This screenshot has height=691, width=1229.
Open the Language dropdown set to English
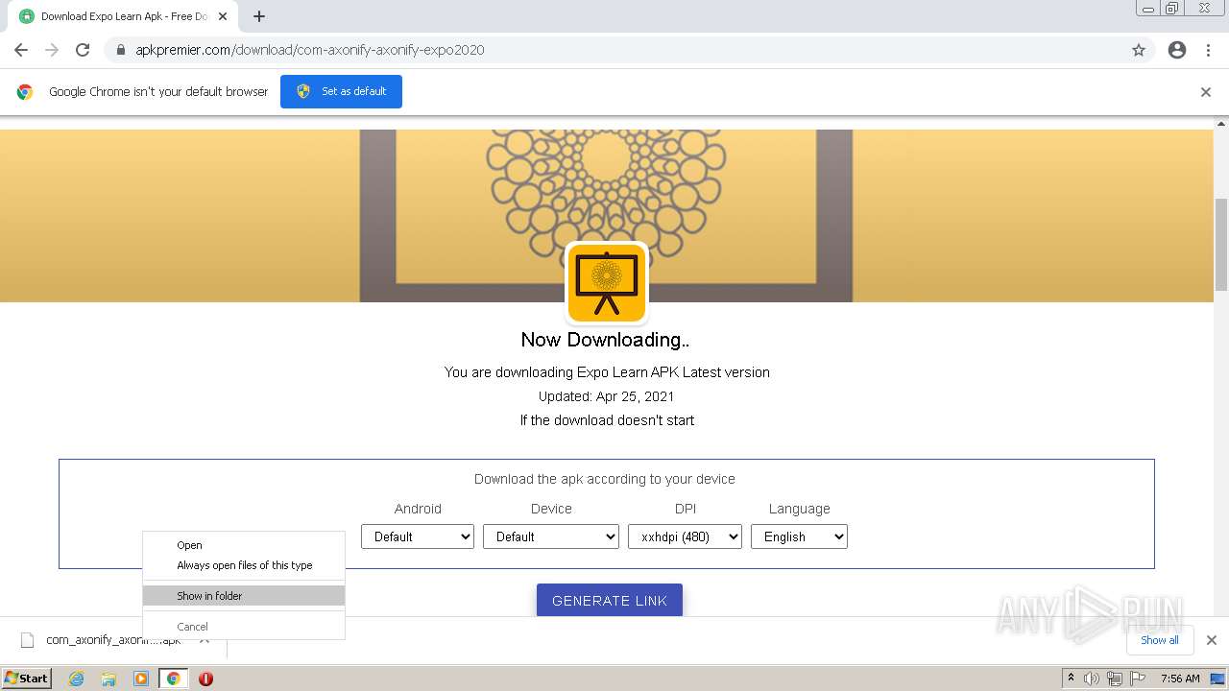pyautogui.click(x=799, y=536)
